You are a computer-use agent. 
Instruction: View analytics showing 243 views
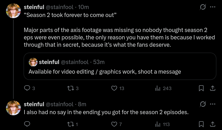coord(158,88)
